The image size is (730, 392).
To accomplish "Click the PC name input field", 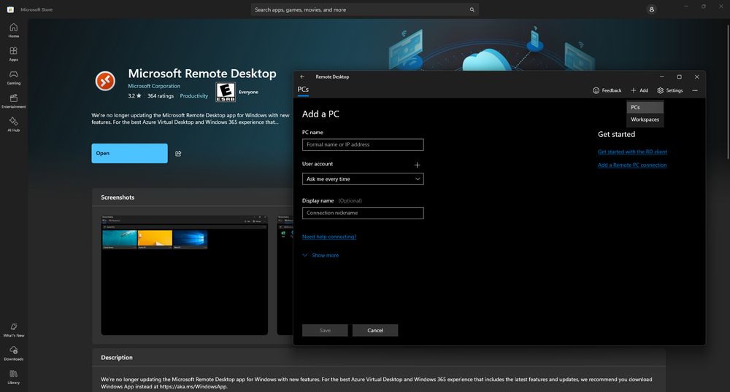I will click(x=363, y=144).
